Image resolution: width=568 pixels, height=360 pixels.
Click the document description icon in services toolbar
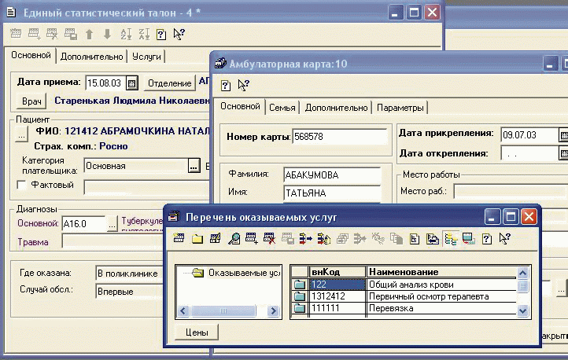tap(415, 238)
